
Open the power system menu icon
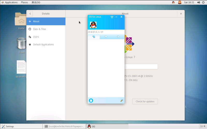tap(203, 2)
